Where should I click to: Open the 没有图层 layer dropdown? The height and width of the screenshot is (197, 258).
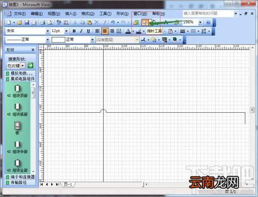(137, 40)
